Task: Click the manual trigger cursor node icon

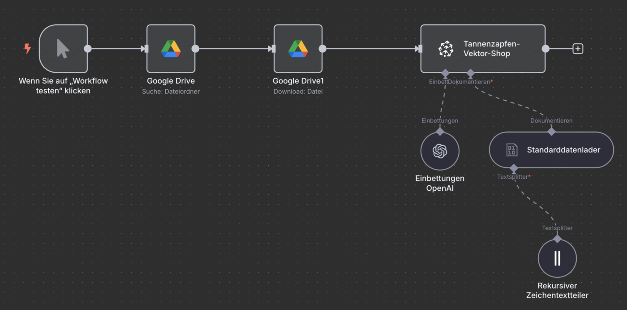Action: click(x=63, y=49)
